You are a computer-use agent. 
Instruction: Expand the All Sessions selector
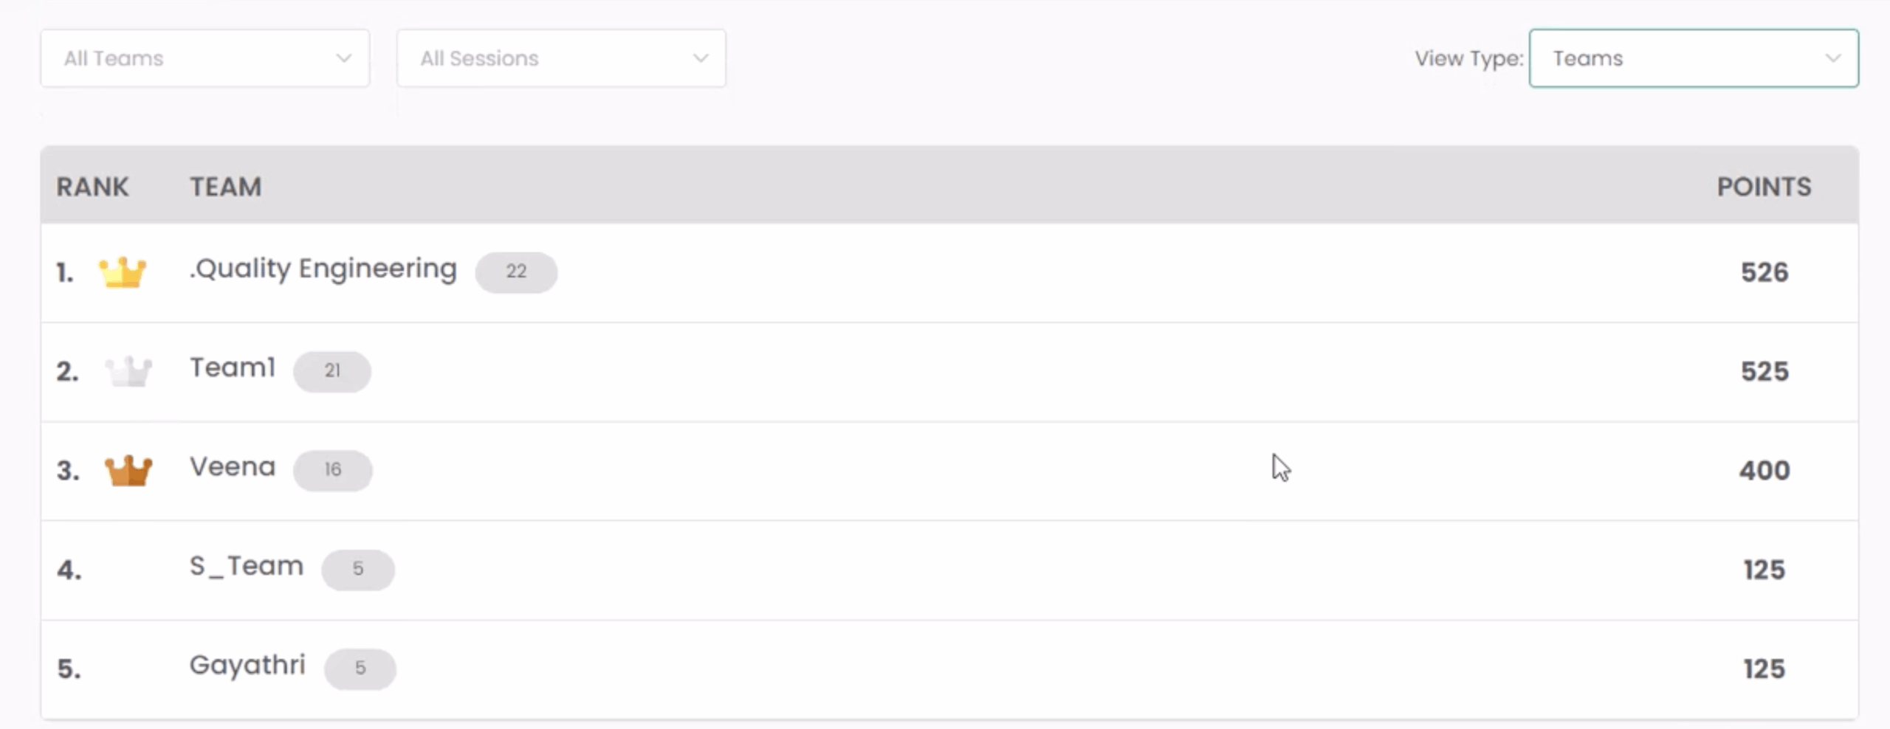[561, 58]
